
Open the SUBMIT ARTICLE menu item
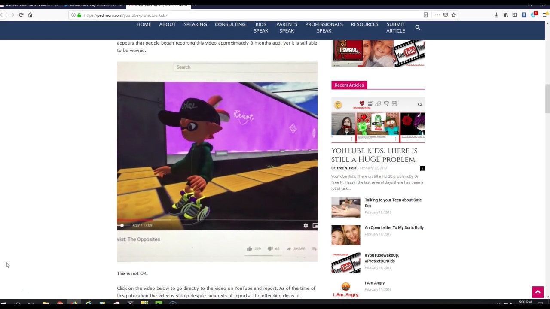[395, 27]
